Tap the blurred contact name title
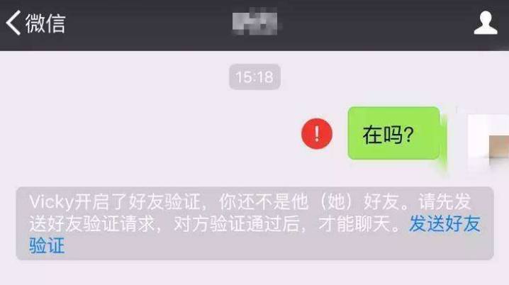The image size is (509, 285). 254,23
